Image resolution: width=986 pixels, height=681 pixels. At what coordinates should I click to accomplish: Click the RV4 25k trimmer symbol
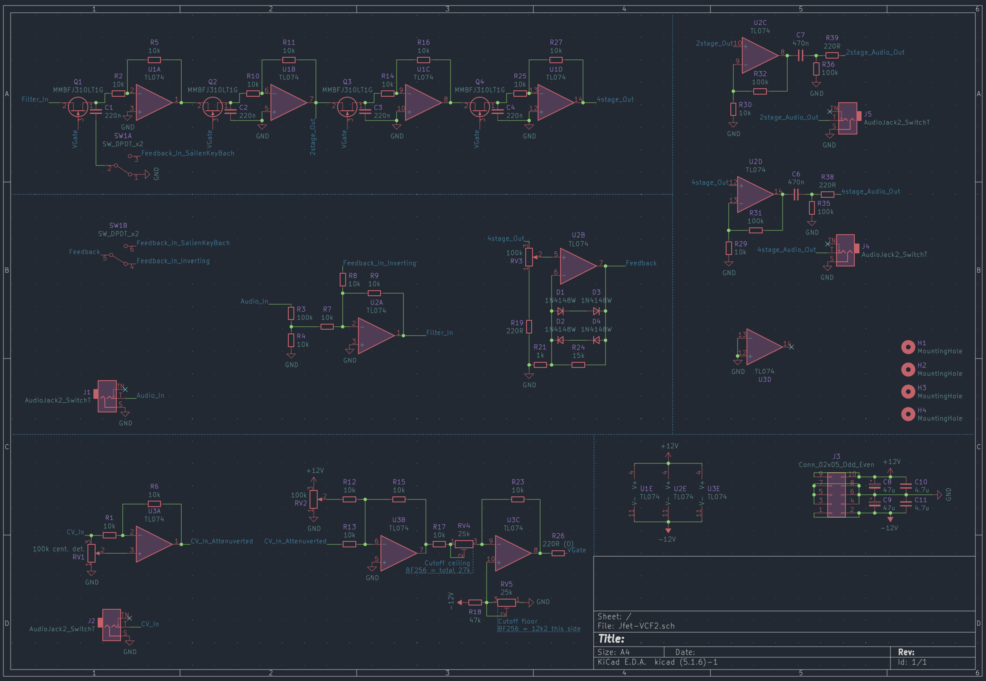coord(464,545)
